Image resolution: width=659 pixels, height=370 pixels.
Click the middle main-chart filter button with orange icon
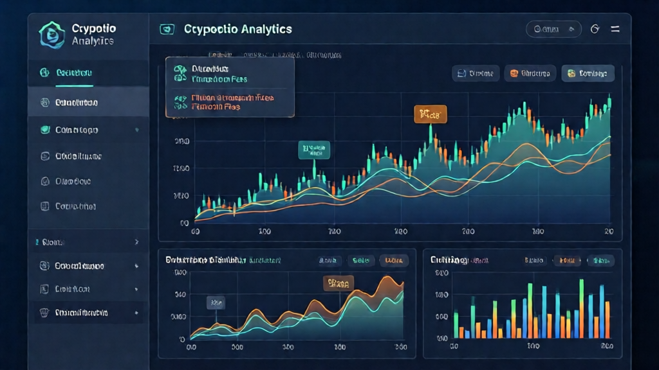point(530,73)
